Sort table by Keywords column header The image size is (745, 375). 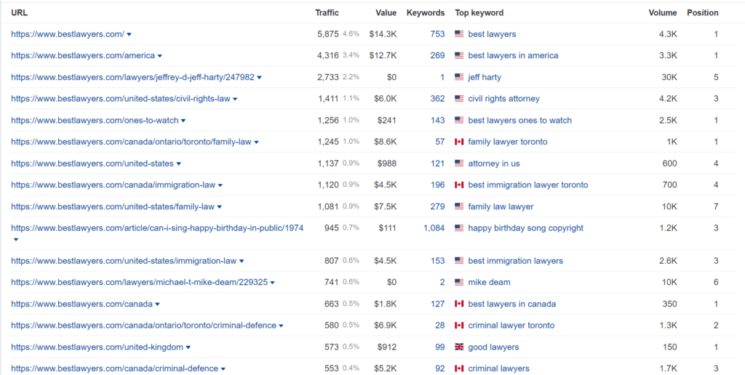[x=426, y=12]
